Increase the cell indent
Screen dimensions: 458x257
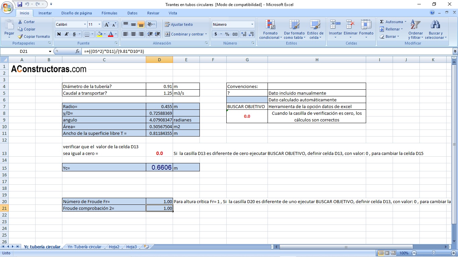[158, 34]
